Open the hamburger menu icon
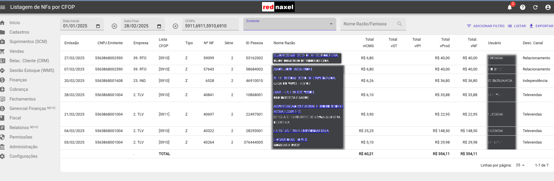Screen dimensions: 554x181 pos(3,7)
